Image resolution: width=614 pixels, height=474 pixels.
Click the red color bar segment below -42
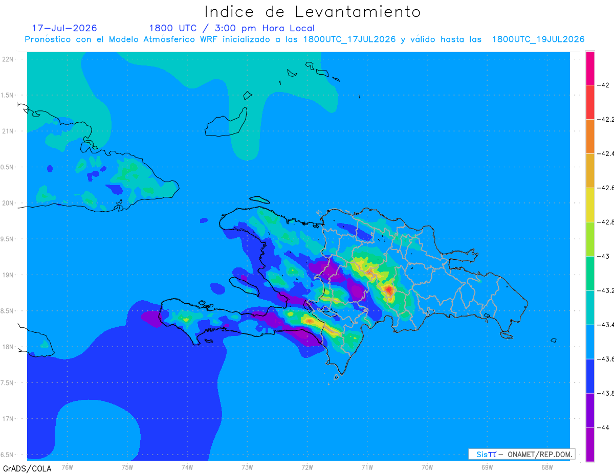click(x=590, y=102)
